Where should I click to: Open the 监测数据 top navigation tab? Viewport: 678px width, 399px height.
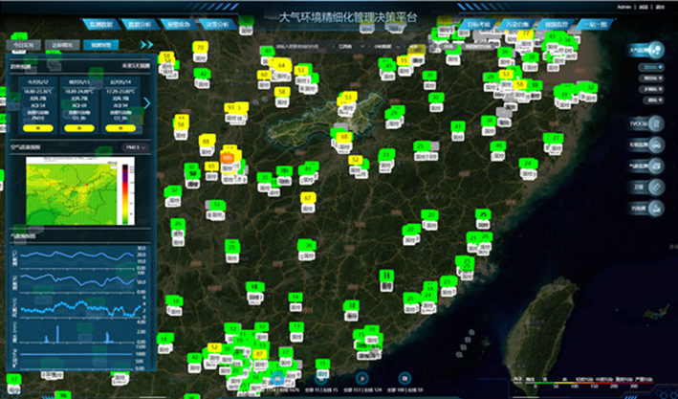tap(100, 24)
